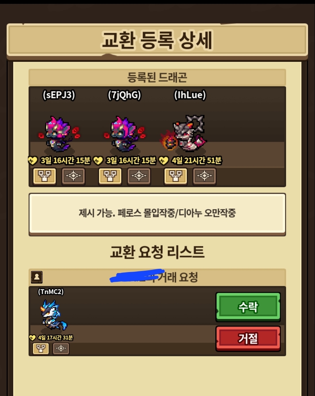Open family tree icon for requested dragon TnMC2
Image resolution: width=315 pixels, height=396 pixels.
coord(41,349)
